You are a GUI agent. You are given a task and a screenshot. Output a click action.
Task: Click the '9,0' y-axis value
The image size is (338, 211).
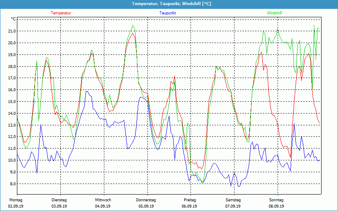[13, 172]
